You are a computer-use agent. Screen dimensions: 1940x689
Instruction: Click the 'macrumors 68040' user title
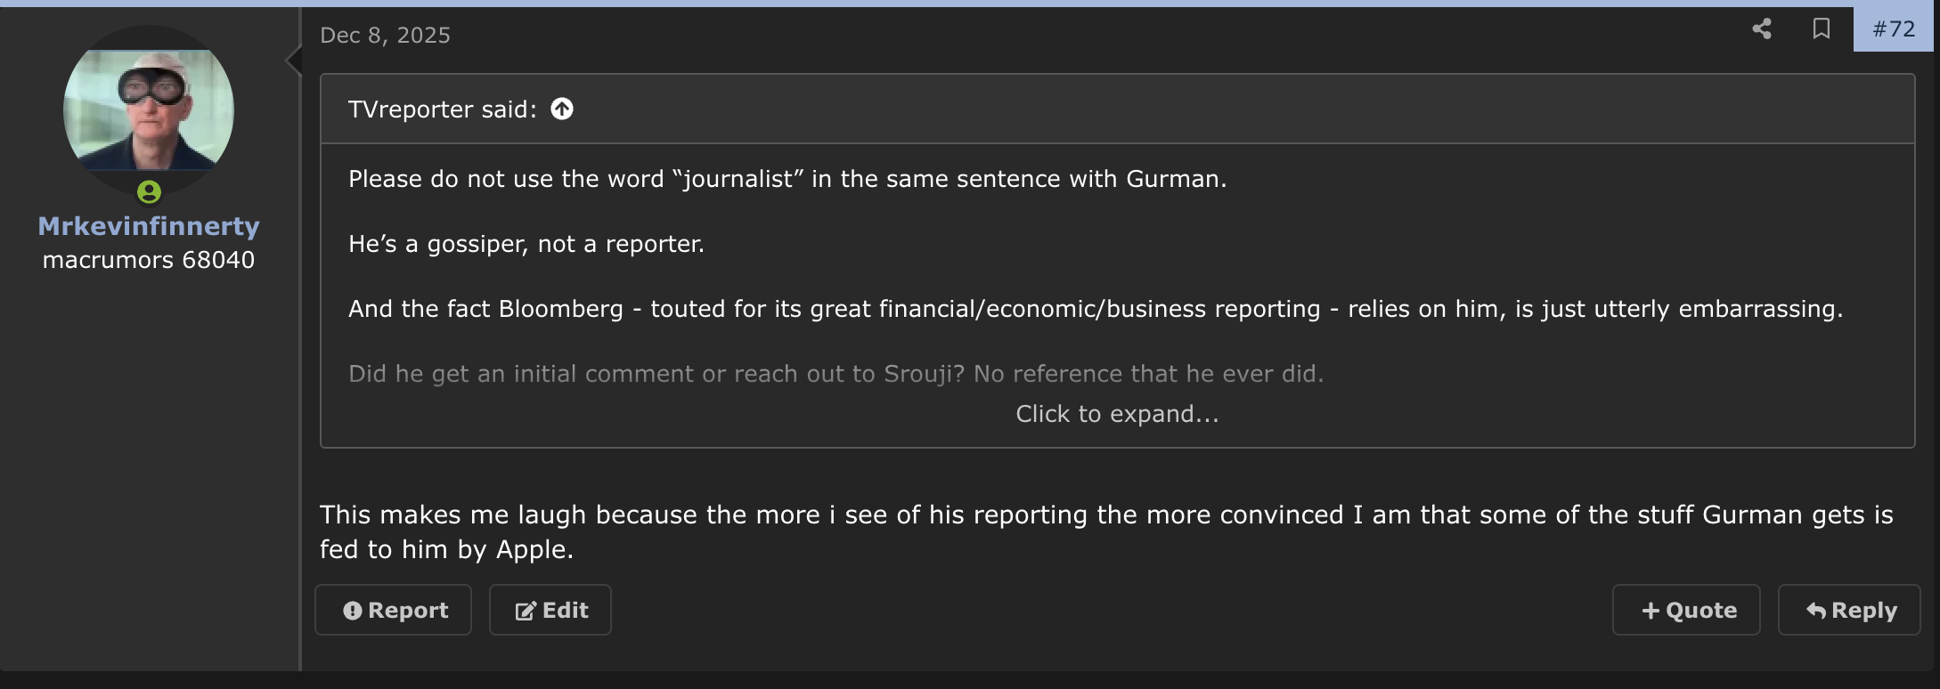[x=149, y=260]
